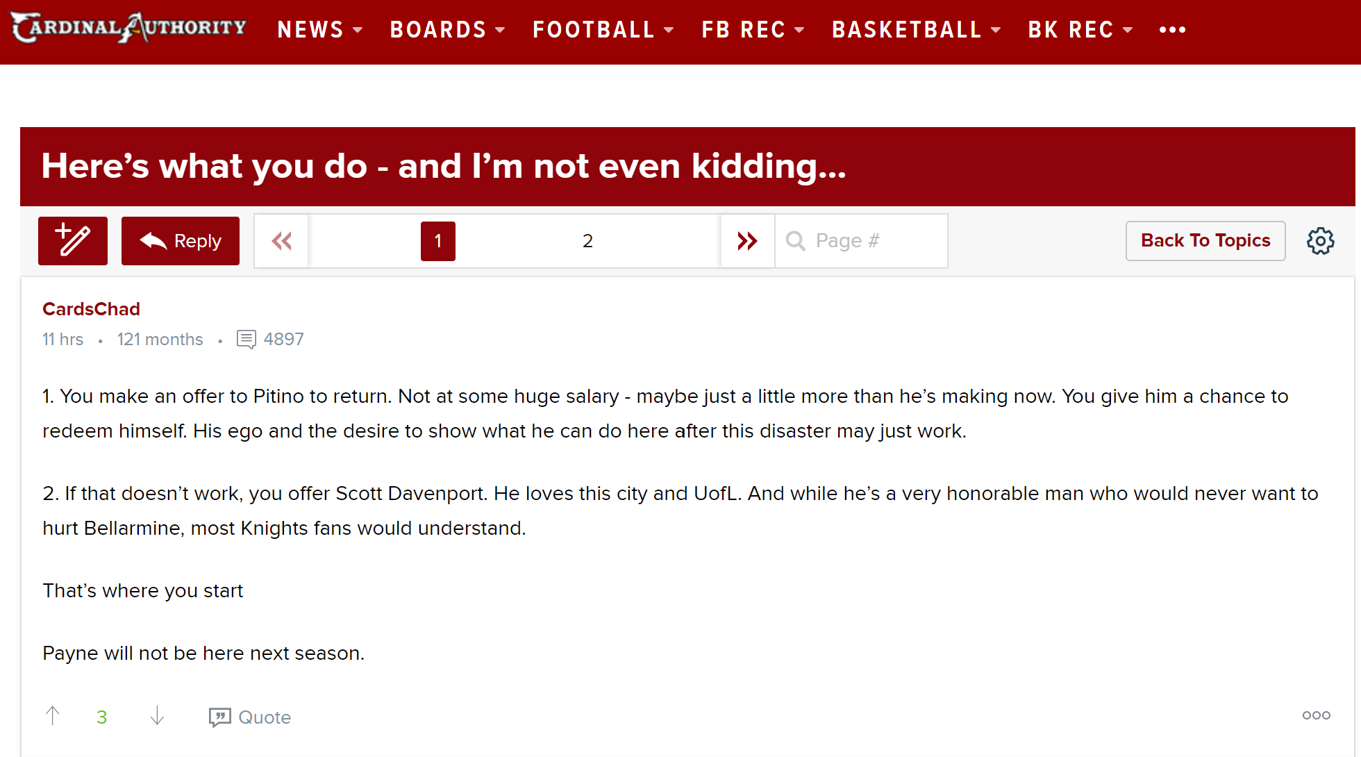The image size is (1361, 757).
Task: Jump to last page with double-right chevron
Action: pos(746,241)
